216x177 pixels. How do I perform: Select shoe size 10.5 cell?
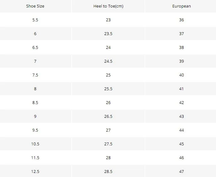pyautogui.click(x=35, y=144)
